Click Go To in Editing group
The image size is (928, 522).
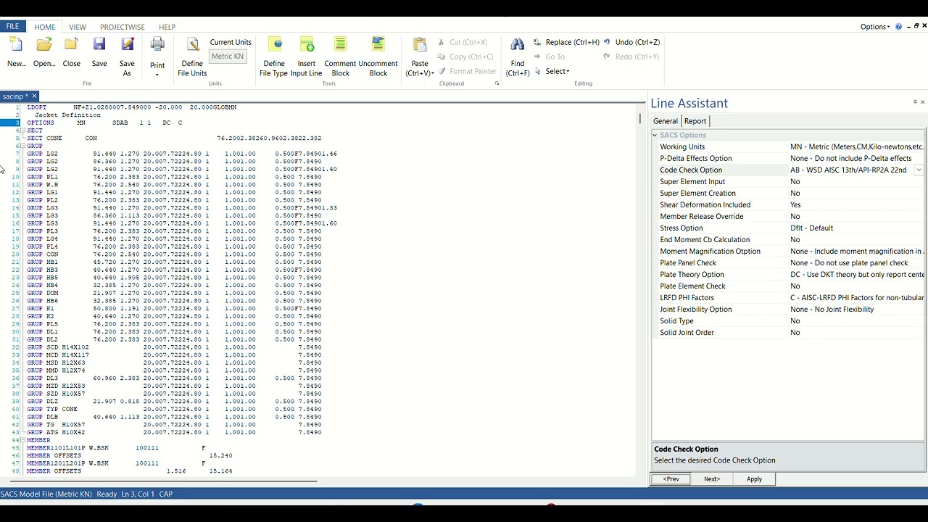pyautogui.click(x=549, y=57)
